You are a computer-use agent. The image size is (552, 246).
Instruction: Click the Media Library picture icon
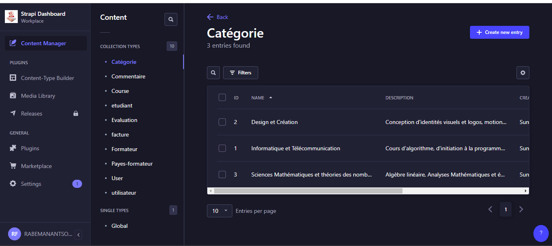[x=13, y=96]
